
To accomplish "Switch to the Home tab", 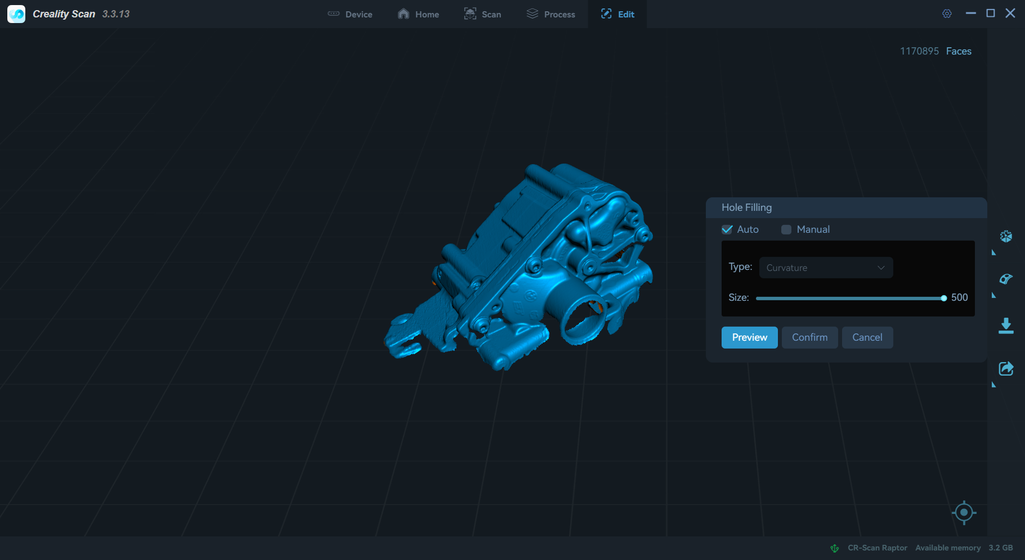I will tap(418, 14).
